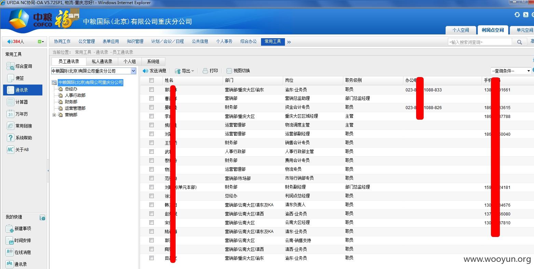Check the box for the 人事行政部主管 row
The width and height of the screenshot is (534, 269).
[x=151, y=151]
